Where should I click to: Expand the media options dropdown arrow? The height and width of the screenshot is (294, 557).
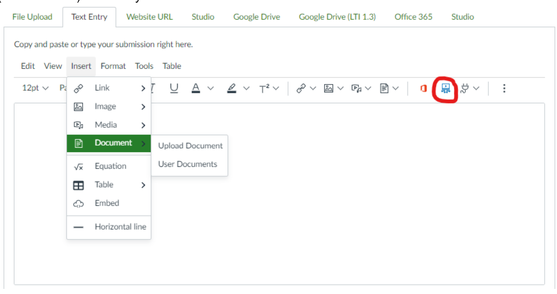[368, 88]
